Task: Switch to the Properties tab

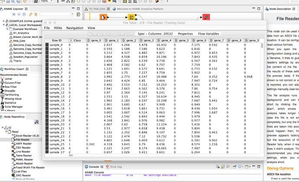Action: click(x=185, y=34)
